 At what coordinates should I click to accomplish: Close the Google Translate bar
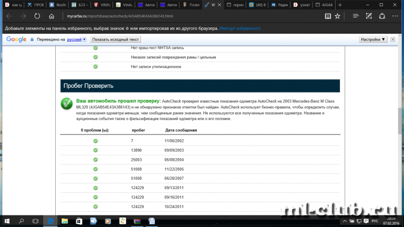tap(392, 39)
